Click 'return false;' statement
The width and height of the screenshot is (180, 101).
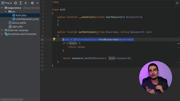point(77,47)
